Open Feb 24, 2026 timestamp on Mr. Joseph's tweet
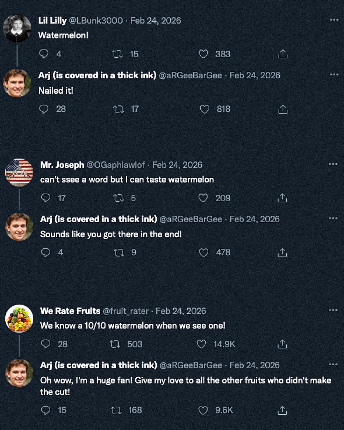Viewport: 344px width, 430px height. pyautogui.click(x=177, y=165)
